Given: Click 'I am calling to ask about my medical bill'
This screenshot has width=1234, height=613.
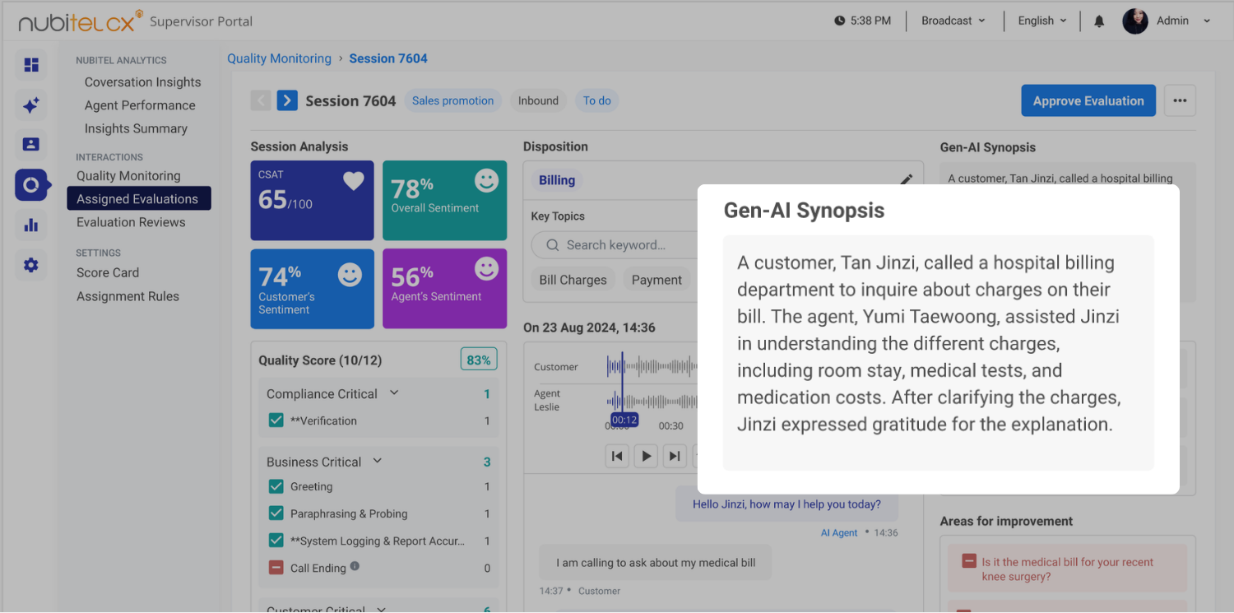Looking at the screenshot, I should [656, 563].
